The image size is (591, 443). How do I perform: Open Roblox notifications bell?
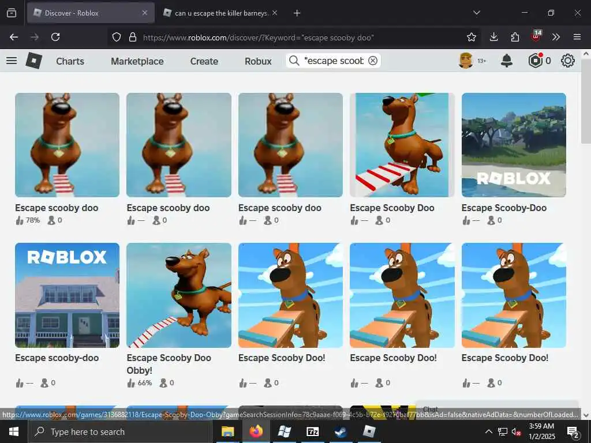[x=507, y=61]
